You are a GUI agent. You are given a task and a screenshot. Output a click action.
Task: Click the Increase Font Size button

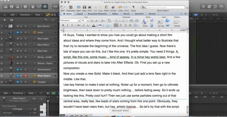[92, 20]
